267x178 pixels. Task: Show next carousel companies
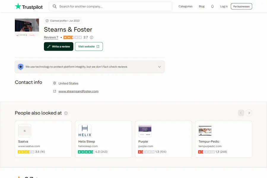pyautogui.click(x=249, y=113)
